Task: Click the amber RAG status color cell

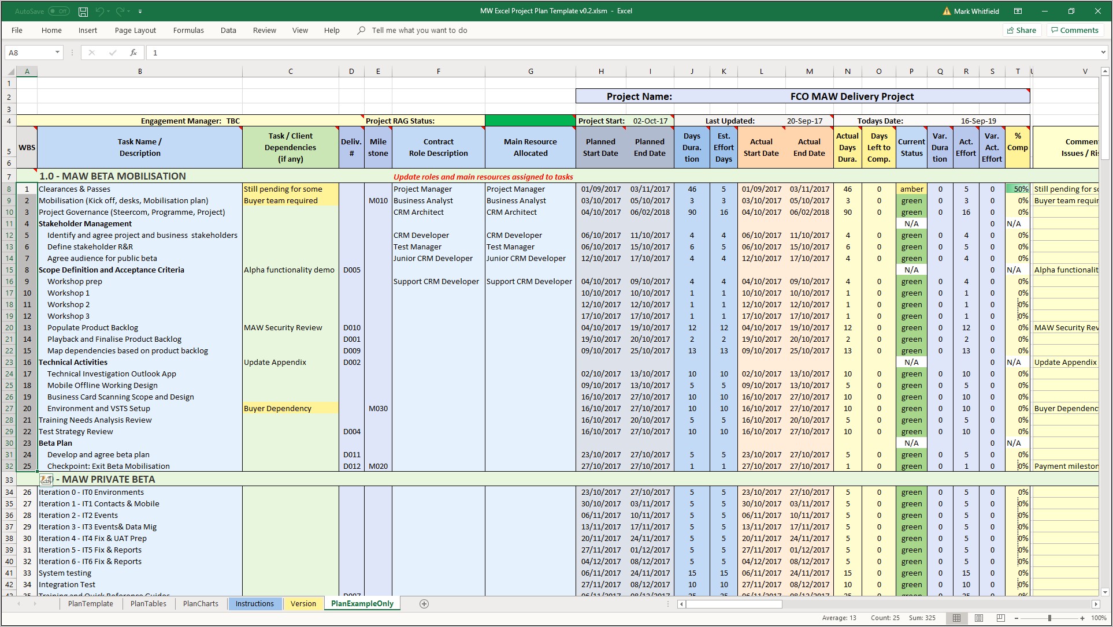Action: [911, 189]
